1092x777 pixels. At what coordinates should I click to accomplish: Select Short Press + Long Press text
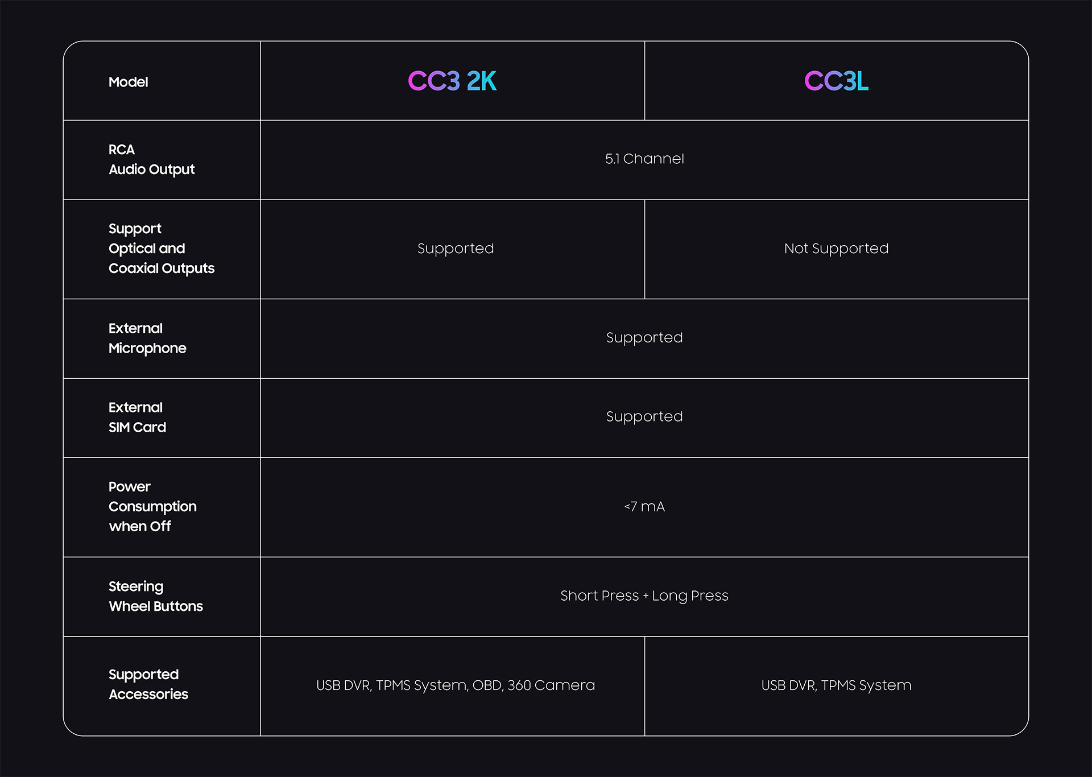[644, 596]
